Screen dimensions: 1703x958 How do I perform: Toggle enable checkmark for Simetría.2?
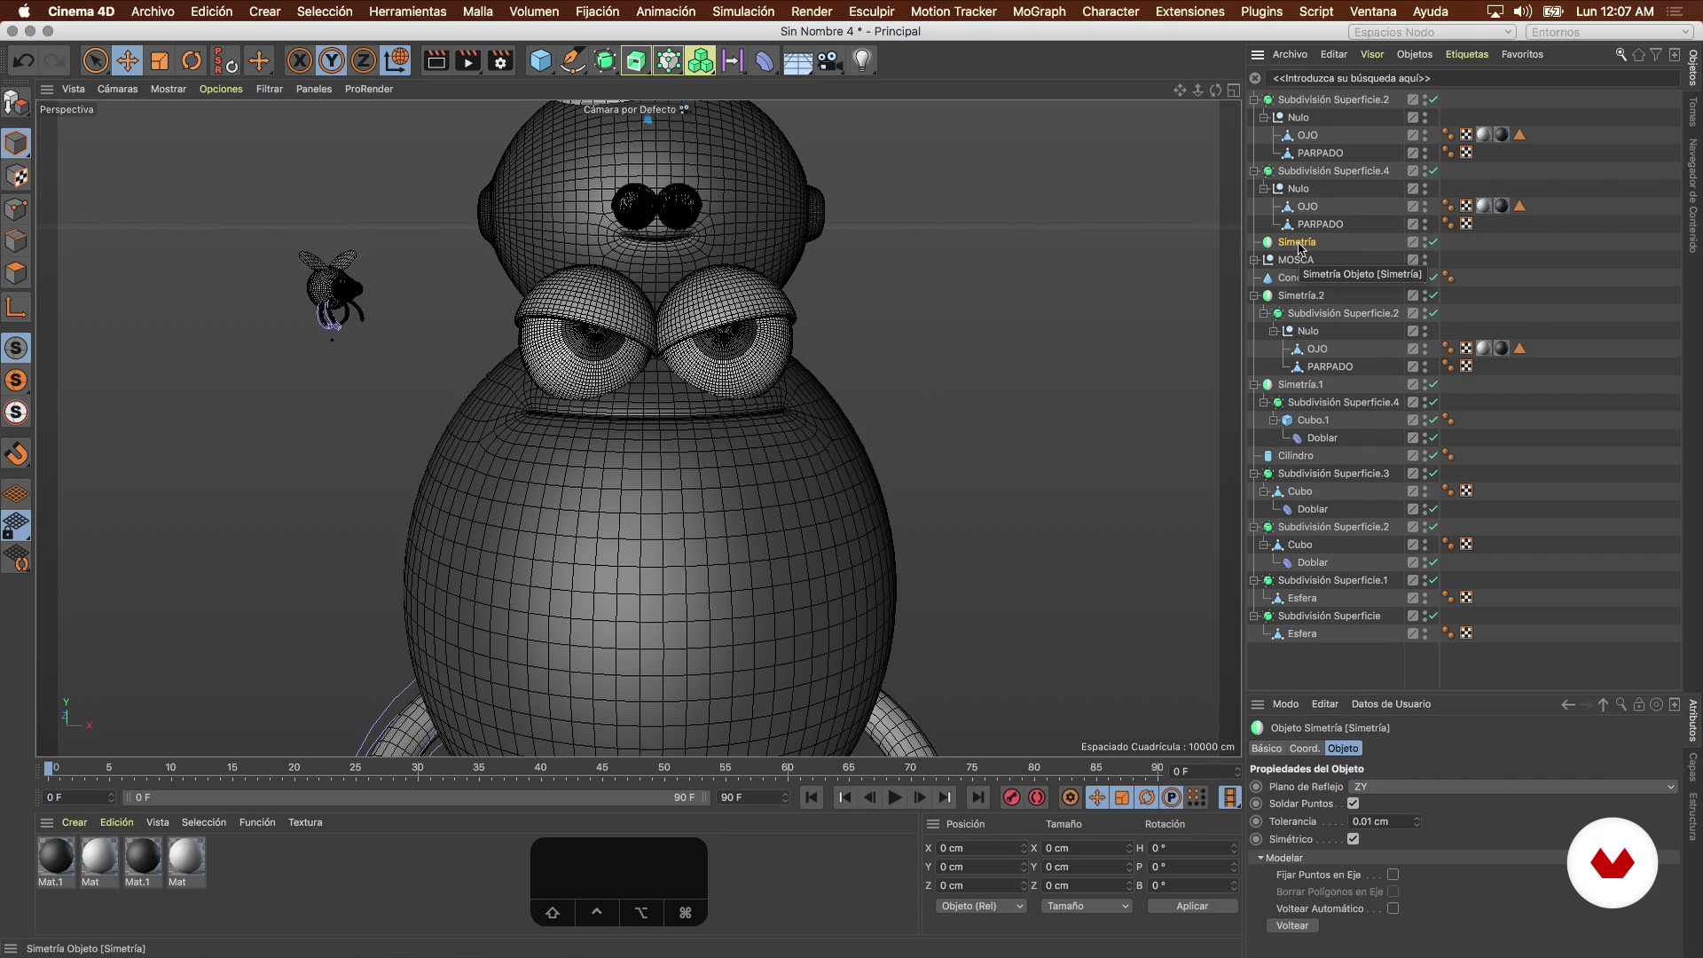point(1433,295)
